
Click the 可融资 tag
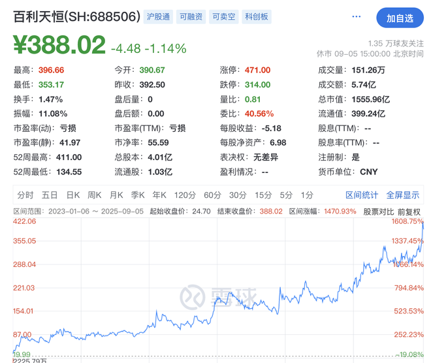coord(191,18)
